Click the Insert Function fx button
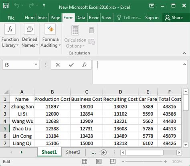 (x=84, y=65)
